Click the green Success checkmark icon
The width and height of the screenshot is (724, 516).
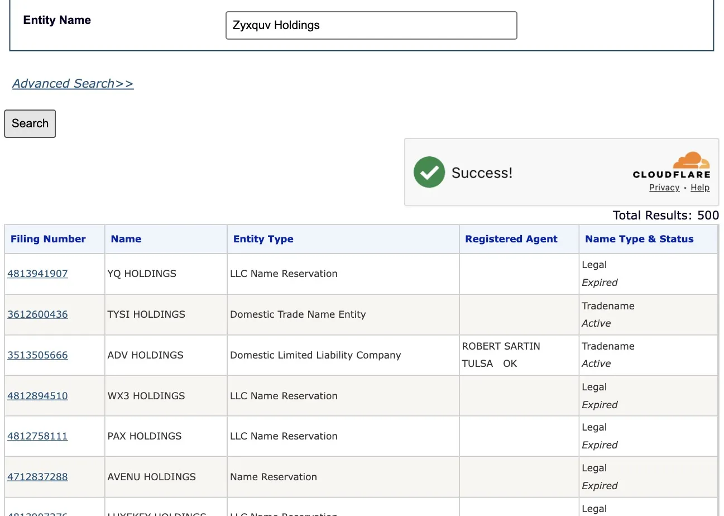[x=429, y=172]
